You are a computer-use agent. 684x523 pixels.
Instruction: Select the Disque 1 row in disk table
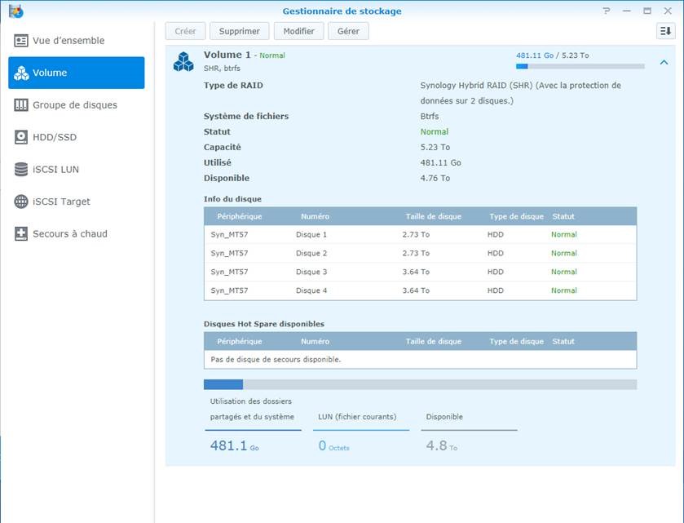420,234
